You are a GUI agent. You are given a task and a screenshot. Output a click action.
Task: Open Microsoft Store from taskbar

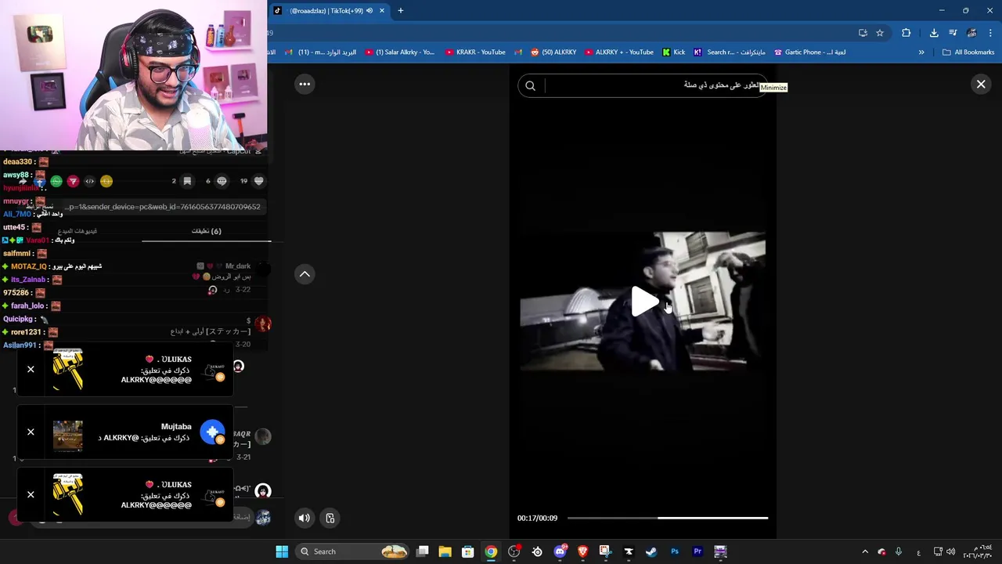[x=467, y=551]
